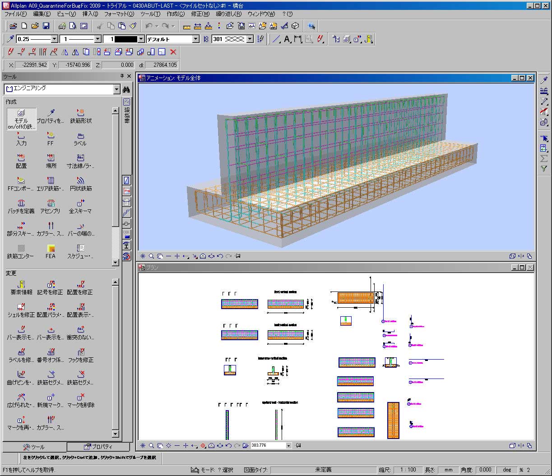Choose the マークを削除 delete mark tool
552x476 pixels.
(x=80, y=400)
